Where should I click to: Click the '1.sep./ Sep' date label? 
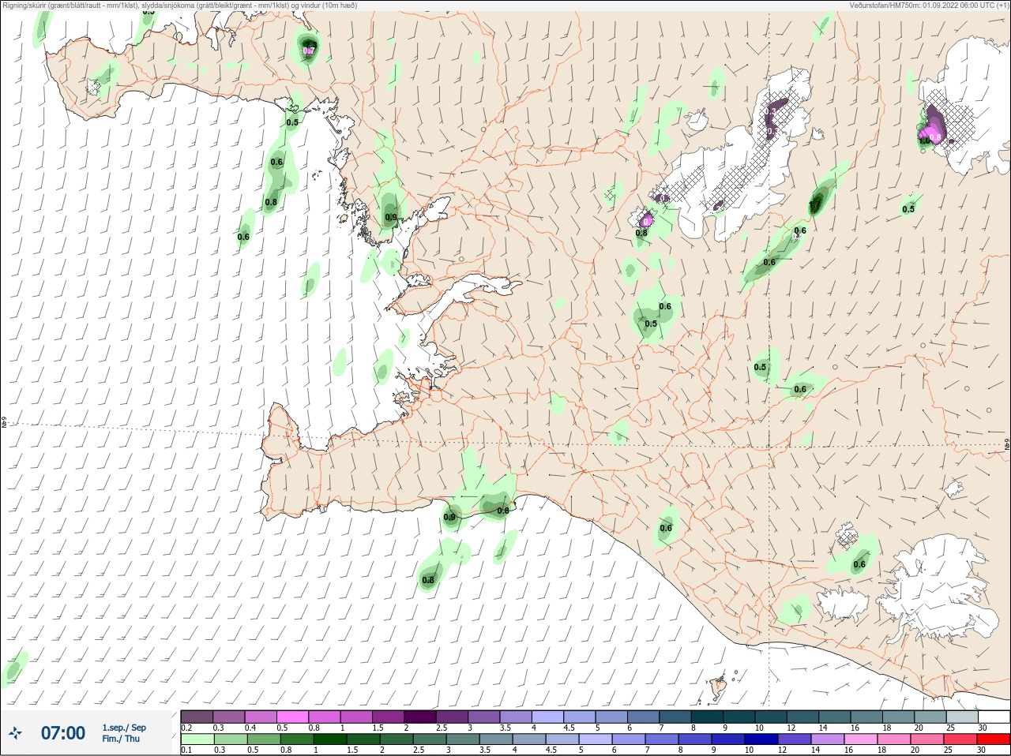coord(124,728)
